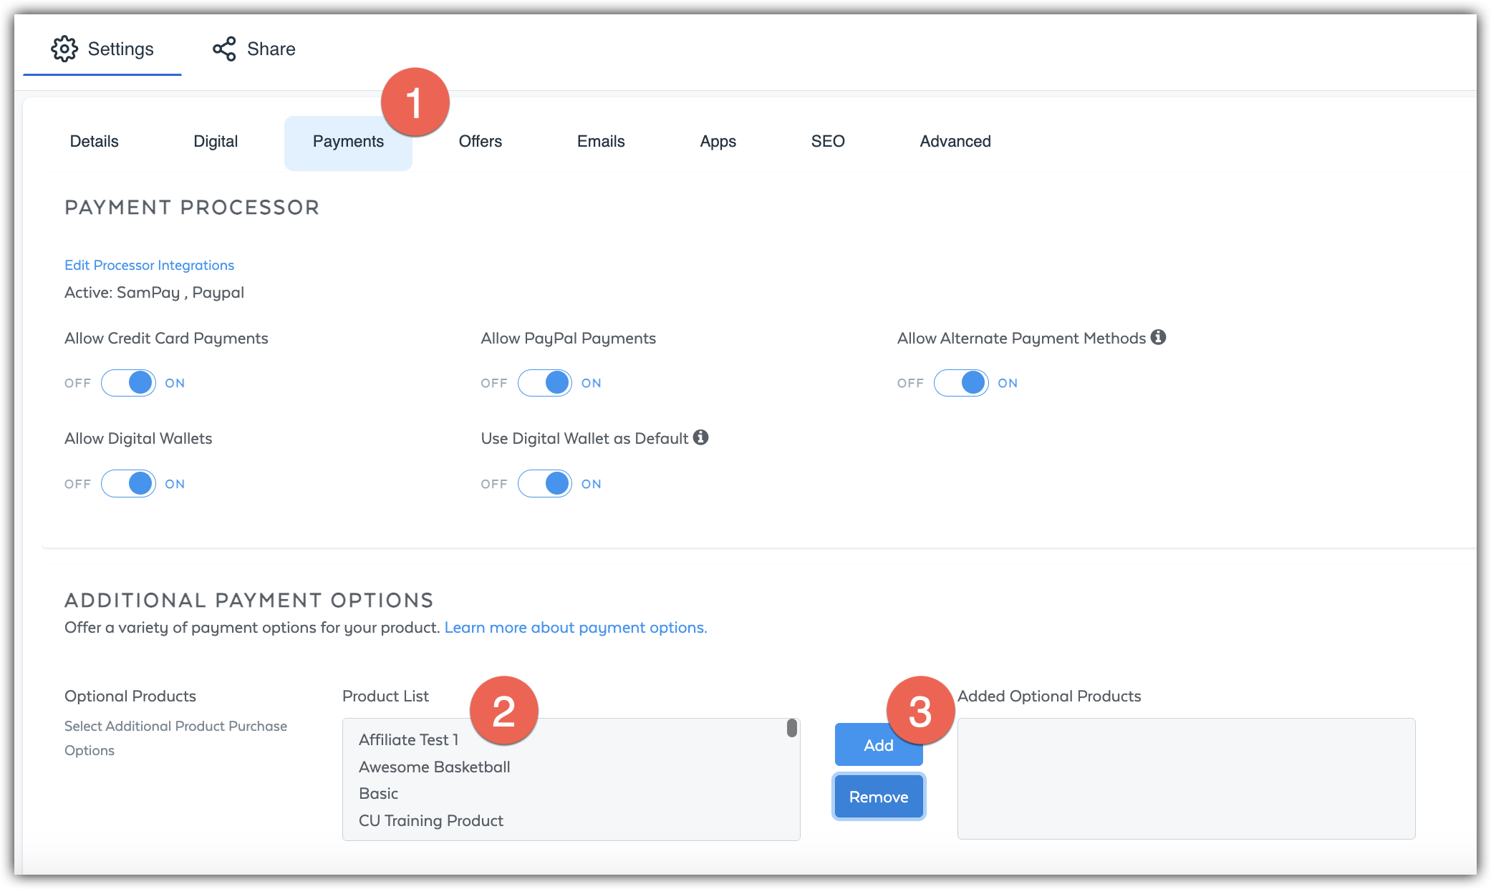Click the Settings gear icon
Screen dimensions: 1491x889
[64, 49]
